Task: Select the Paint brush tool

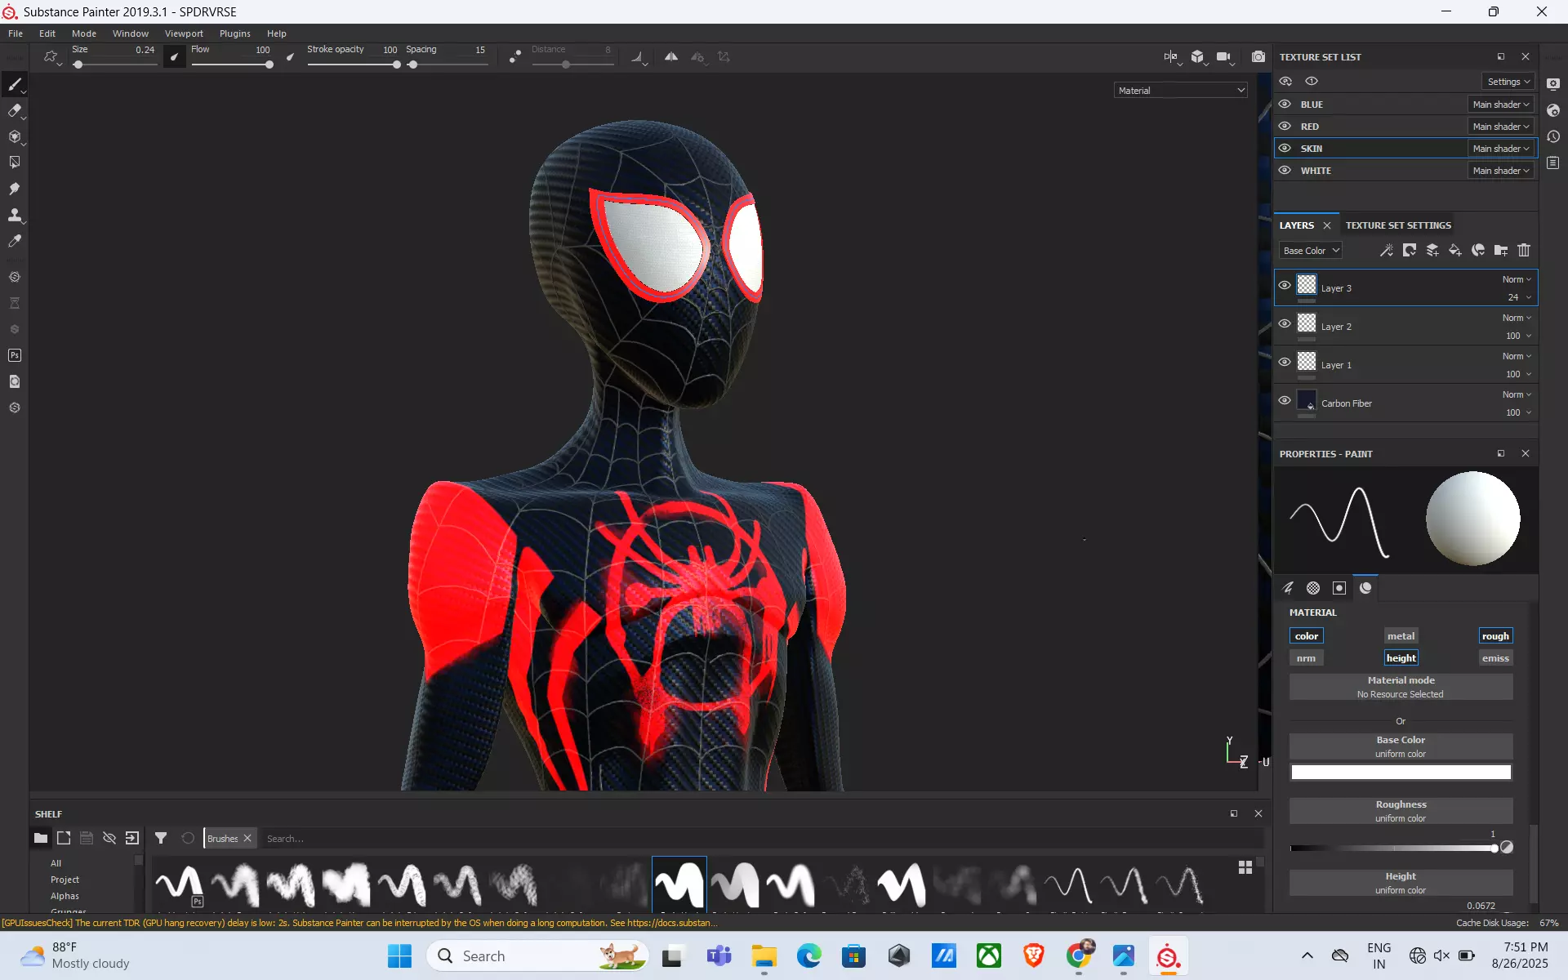Action: tap(15, 85)
